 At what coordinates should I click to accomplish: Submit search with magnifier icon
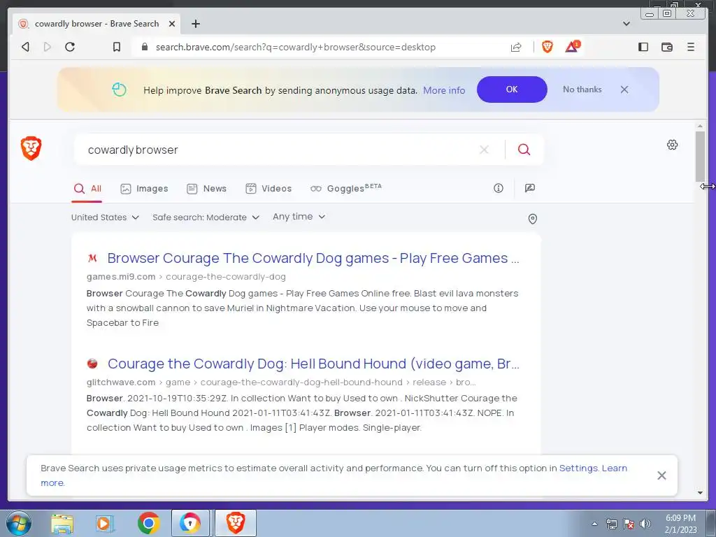524,150
